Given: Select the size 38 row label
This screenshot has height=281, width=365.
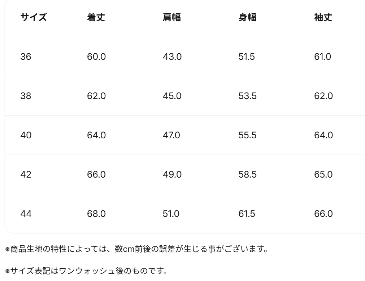Looking at the screenshot, I should click(26, 96).
